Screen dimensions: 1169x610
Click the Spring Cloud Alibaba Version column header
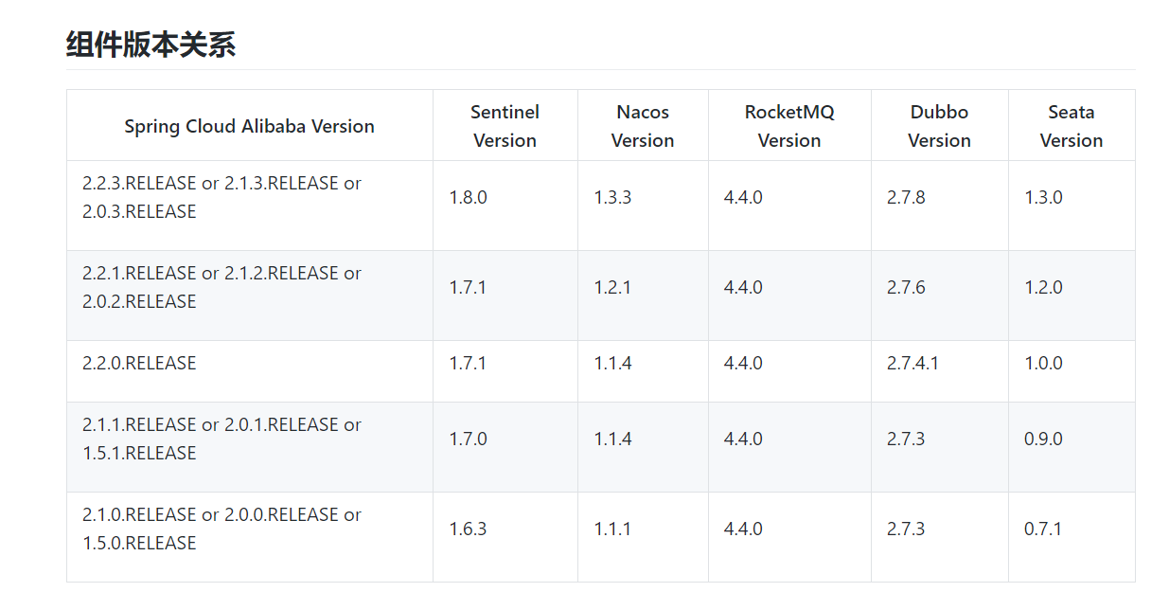[x=249, y=126]
